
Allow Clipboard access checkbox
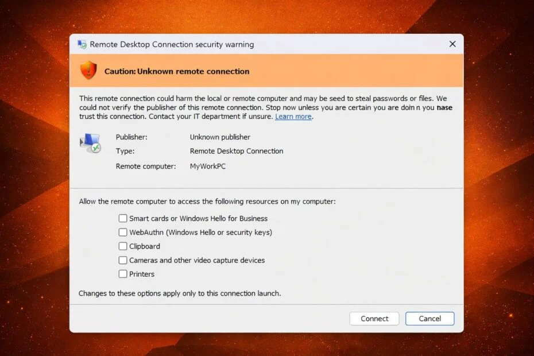123,246
